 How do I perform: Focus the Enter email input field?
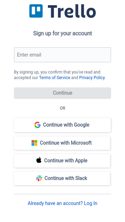[62, 55]
